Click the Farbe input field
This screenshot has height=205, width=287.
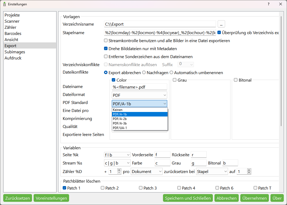click(x=162, y=163)
